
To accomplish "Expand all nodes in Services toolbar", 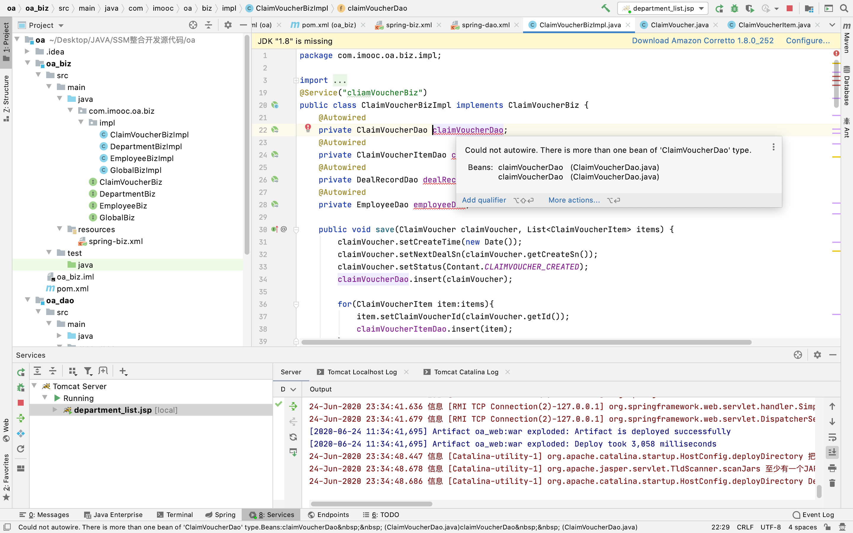I will click(x=37, y=371).
